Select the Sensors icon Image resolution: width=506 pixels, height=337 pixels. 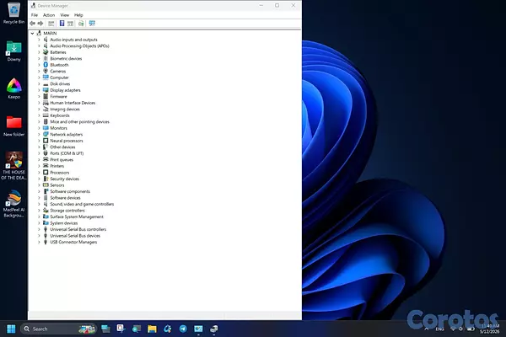coord(46,185)
